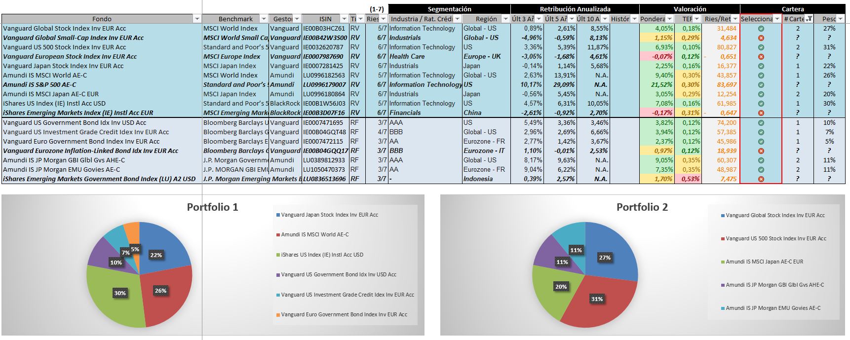Open the Región column filter dropdown

click(506, 19)
